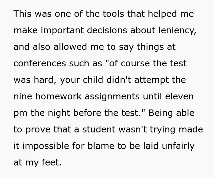Screen dimensions: 214x178
Task: Click the word "child" in the paragraph
Action: pos(93,80)
